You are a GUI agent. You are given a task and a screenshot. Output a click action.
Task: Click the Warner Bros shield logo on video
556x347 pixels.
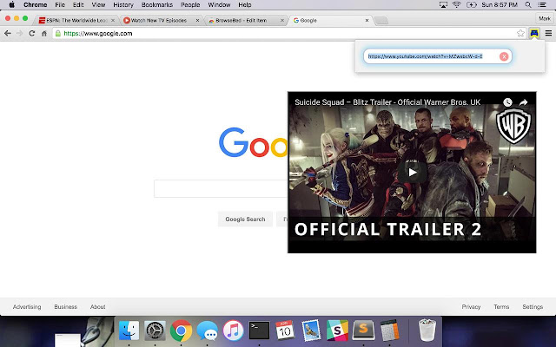tap(513, 126)
